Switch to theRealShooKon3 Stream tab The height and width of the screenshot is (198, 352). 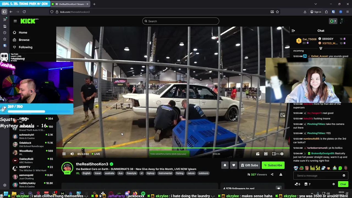tap(70, 4)
